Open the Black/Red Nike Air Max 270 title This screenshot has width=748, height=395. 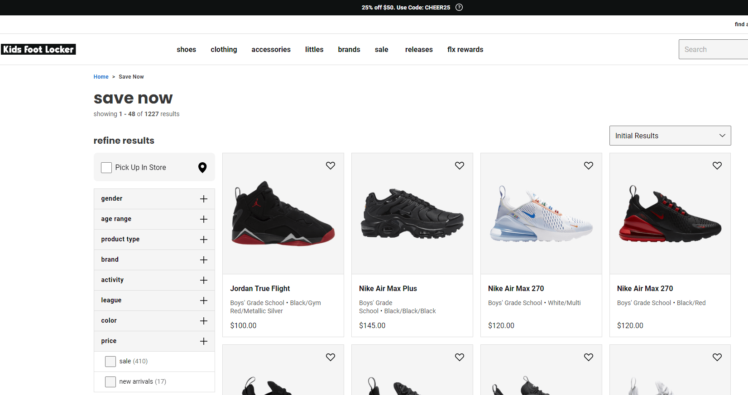645,288
